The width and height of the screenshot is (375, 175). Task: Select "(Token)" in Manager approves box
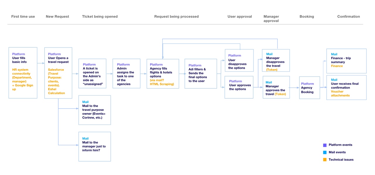point(280,94)
